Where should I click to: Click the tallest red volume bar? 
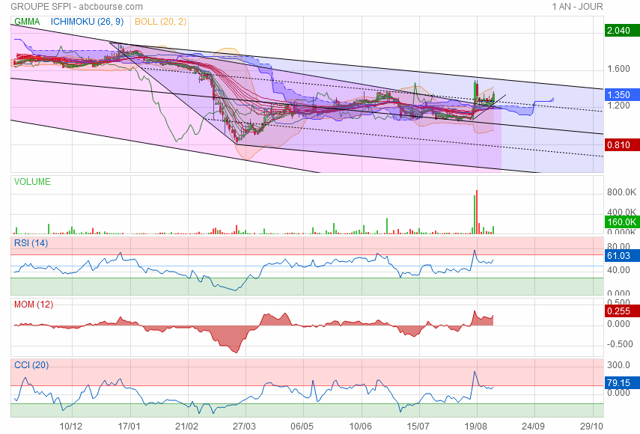(x=477, y=212)
